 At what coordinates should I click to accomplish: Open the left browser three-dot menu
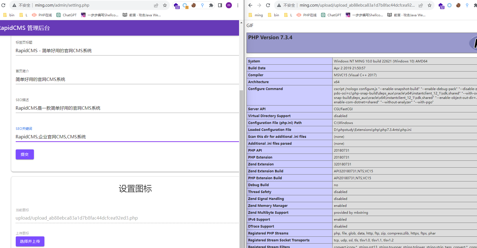pyautogui.click(x=238, y=5)
